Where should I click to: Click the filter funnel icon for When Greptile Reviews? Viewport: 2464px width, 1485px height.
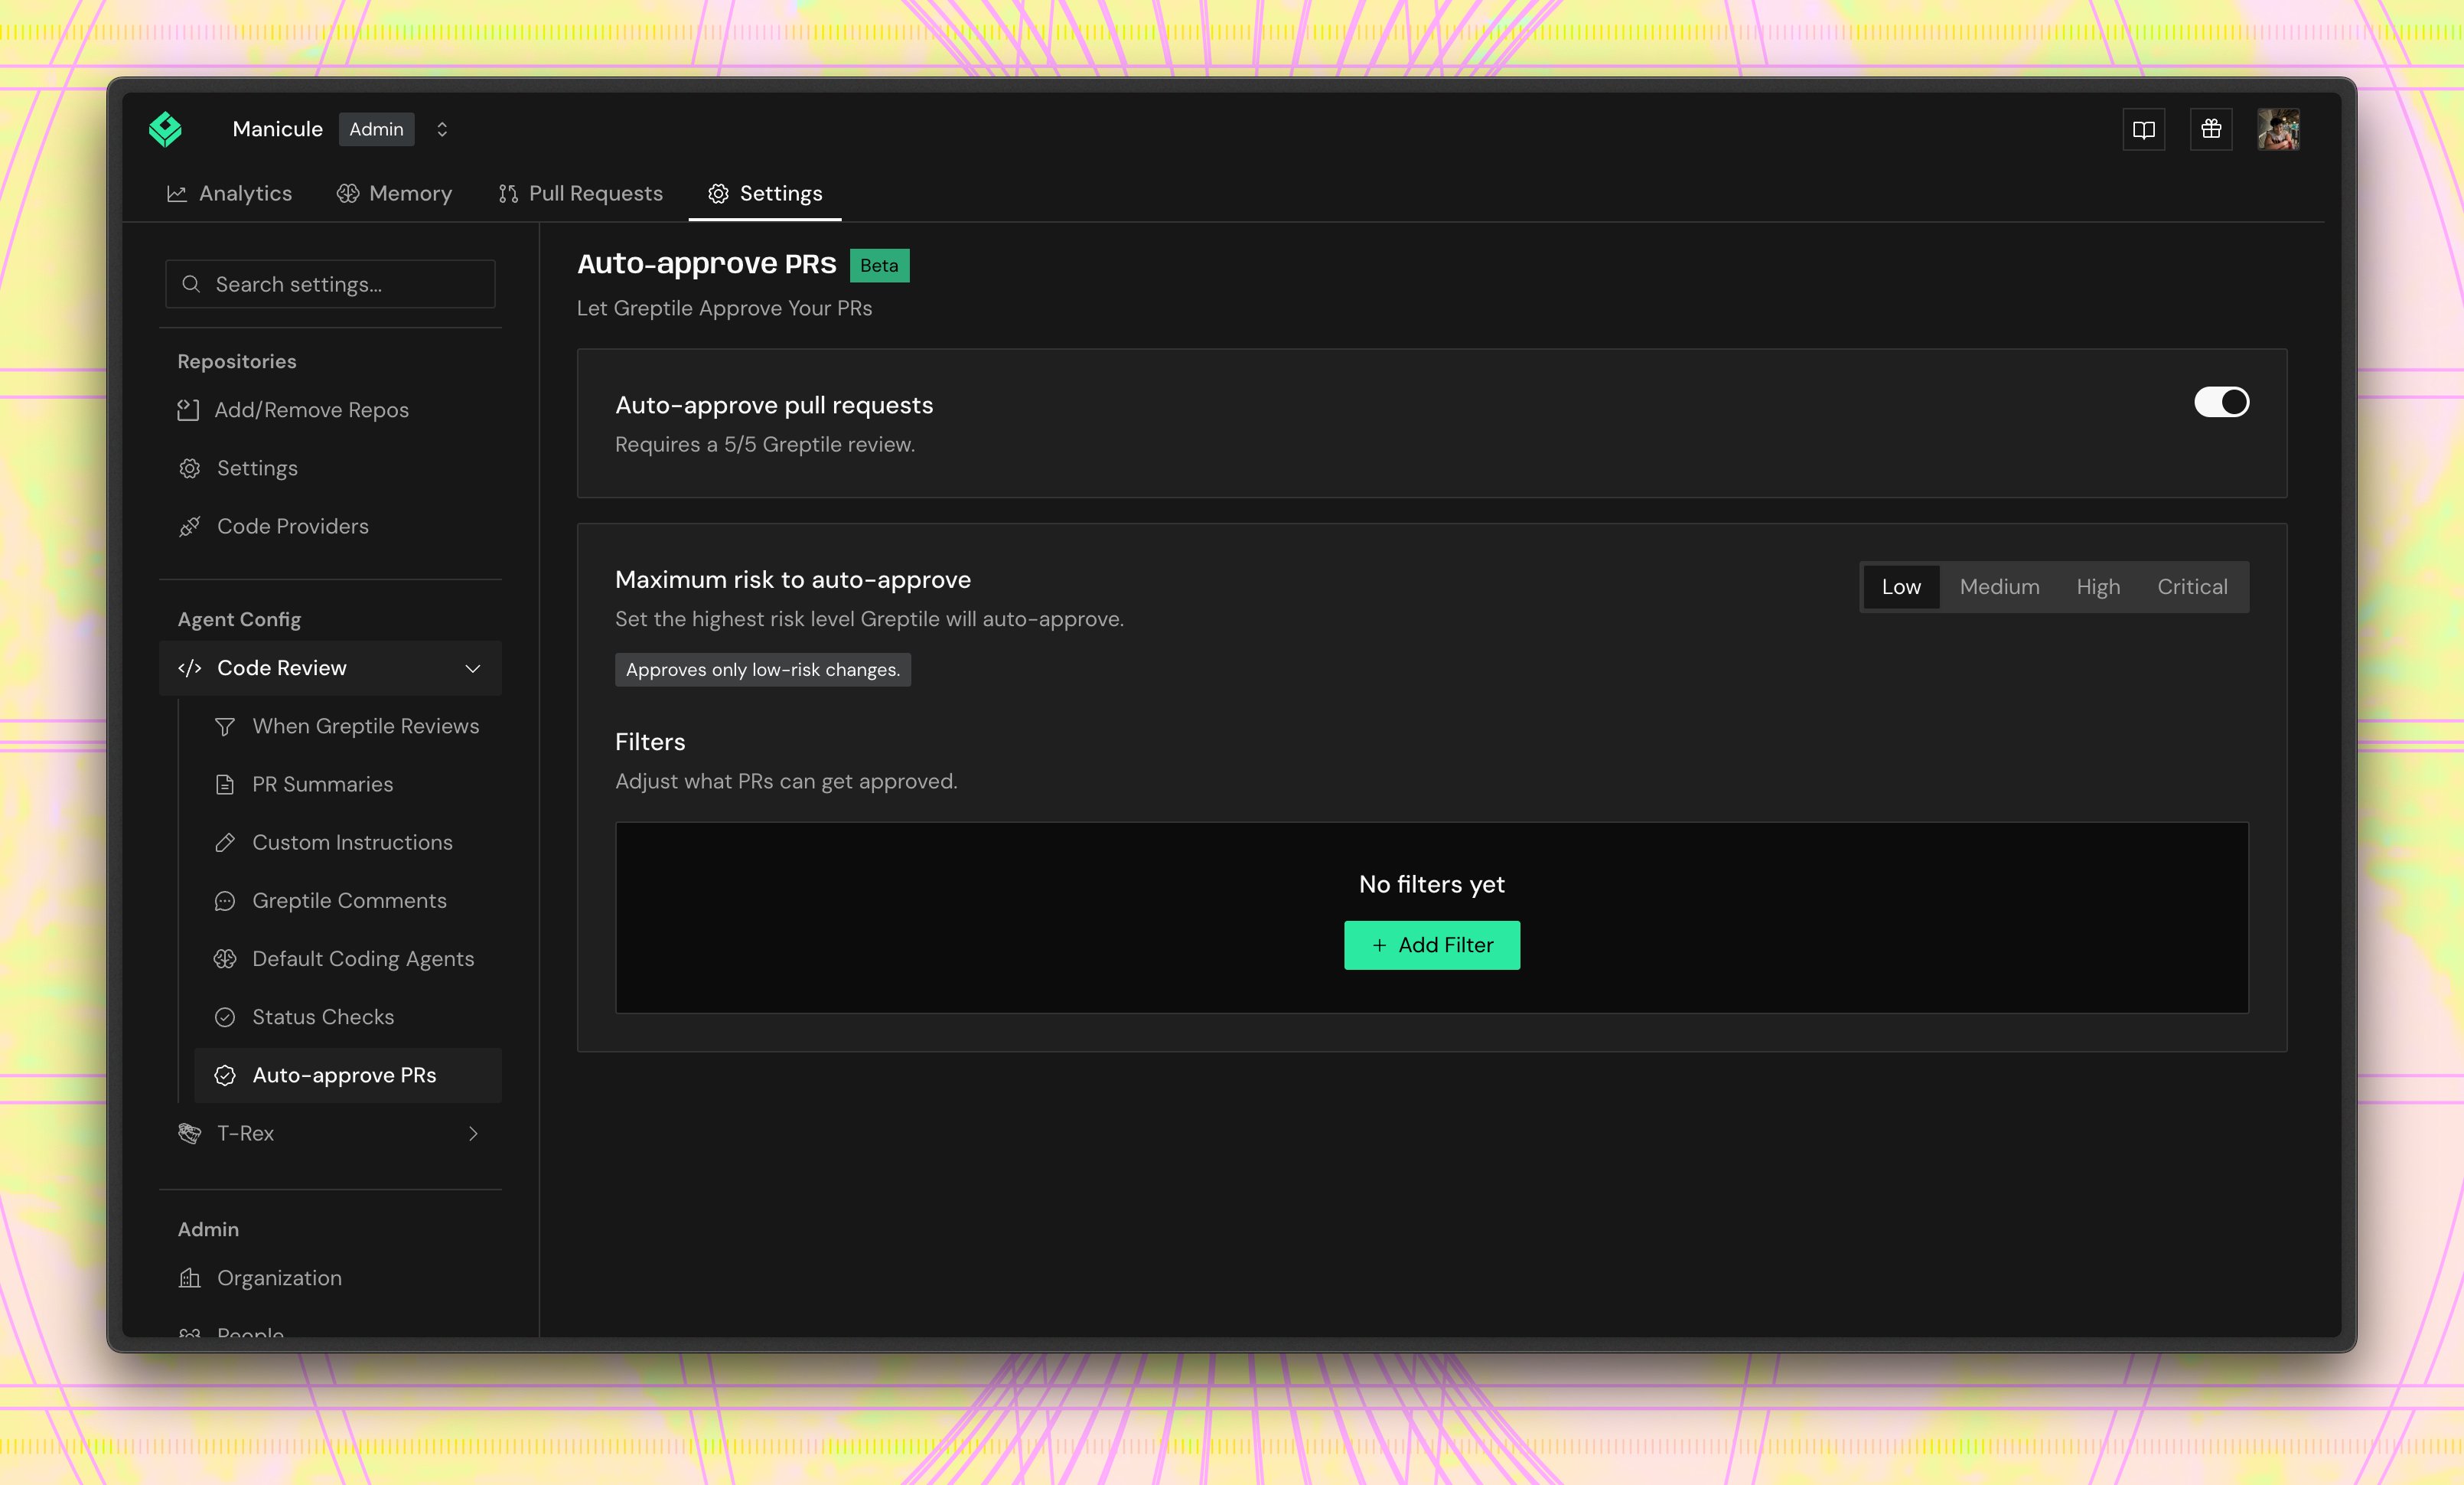[x=225, y=727]
